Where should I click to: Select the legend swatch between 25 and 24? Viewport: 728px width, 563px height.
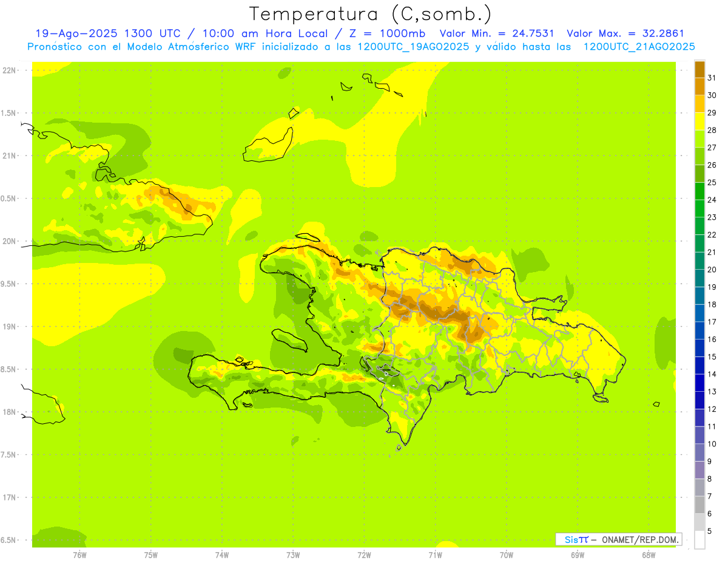(699, 191)
